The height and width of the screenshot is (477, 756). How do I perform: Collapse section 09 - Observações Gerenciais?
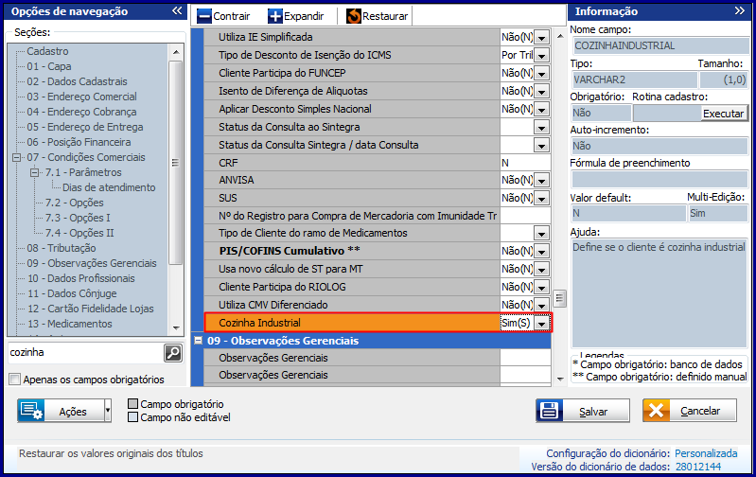[198, 341]
